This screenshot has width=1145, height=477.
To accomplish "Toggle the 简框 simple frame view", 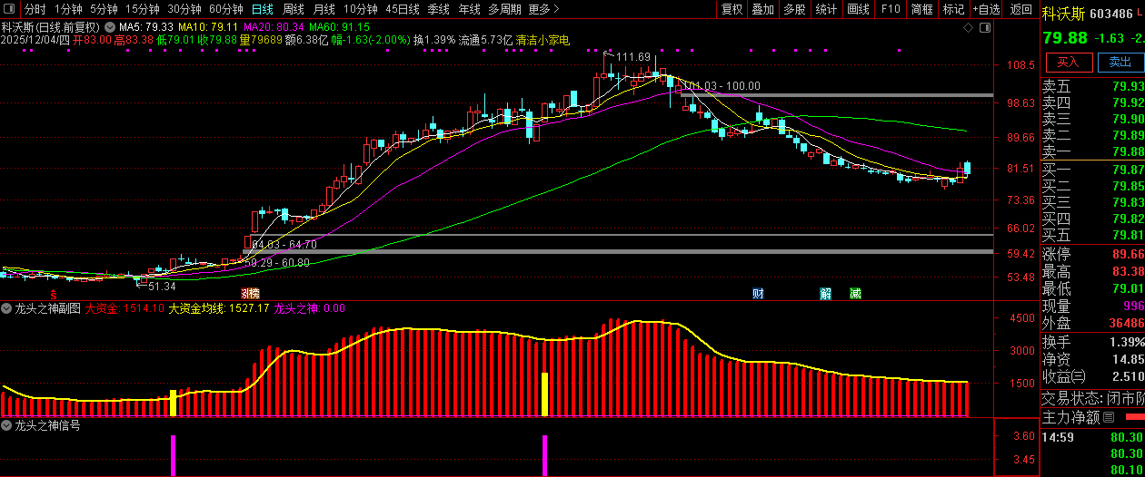I will pyautogui.click(x=921, y=9).
